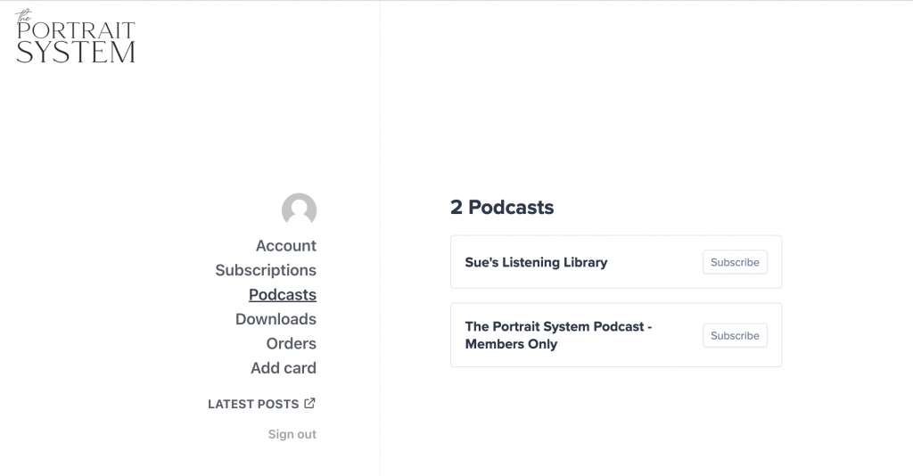913x476 pixels.
Task: Click the external link icon beside Latest Posts
Action: [x=309, y=403]
